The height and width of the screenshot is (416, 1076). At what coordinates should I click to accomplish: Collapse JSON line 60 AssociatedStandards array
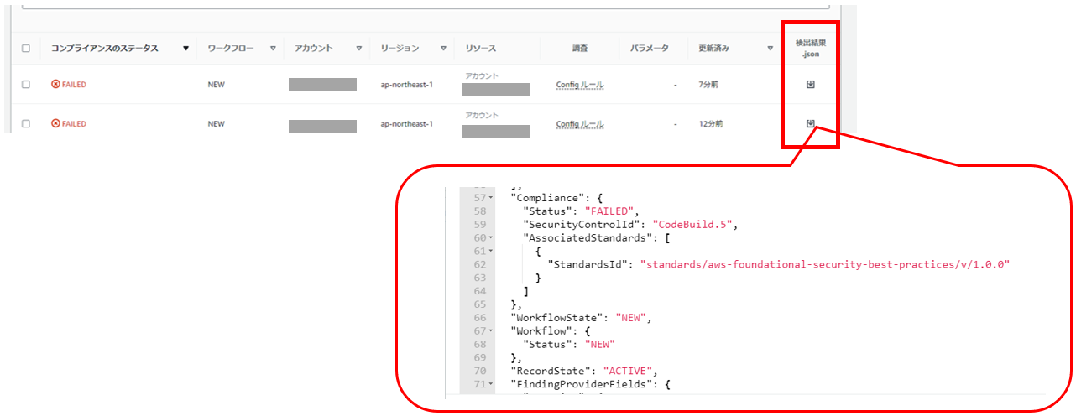[x=491, y=238]
